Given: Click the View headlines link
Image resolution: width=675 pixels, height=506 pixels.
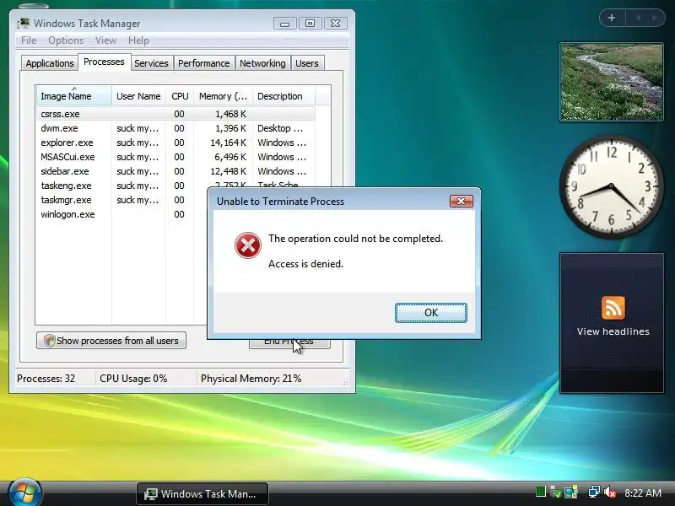Looking at the screenshot, I should (613, 331).
